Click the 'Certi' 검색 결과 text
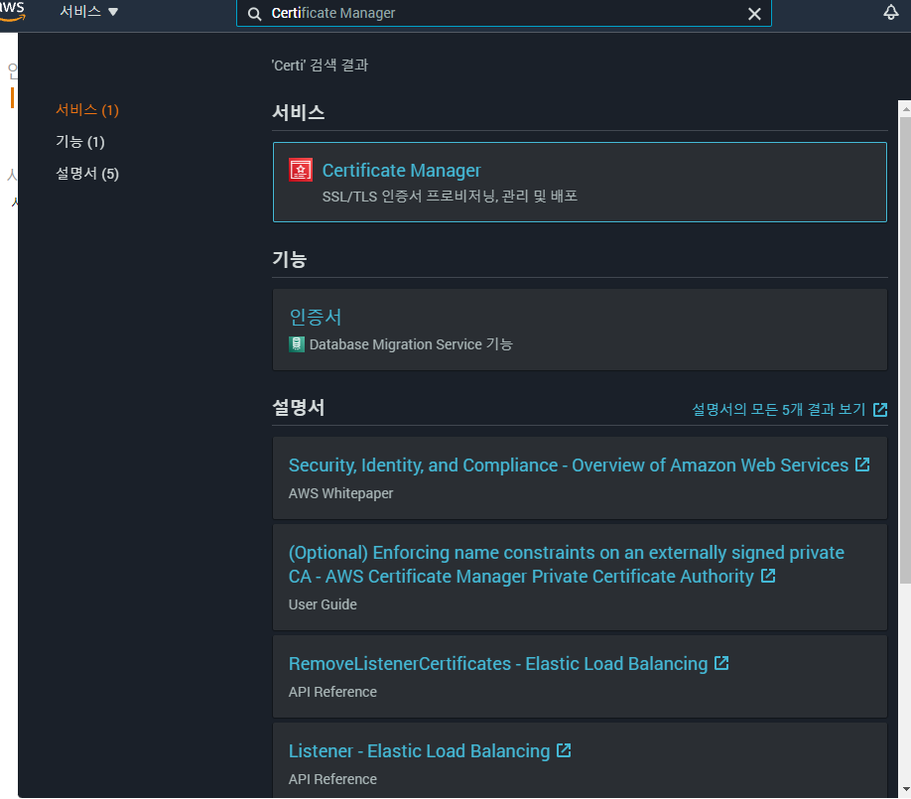This screenshot has width=911, height=799. pos(320,66)
